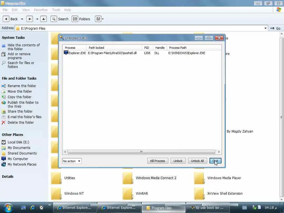Image resolution: width=284 pixels, height=213 pixels.
Task: Click the Process column header
Action: tap(75, 48)
